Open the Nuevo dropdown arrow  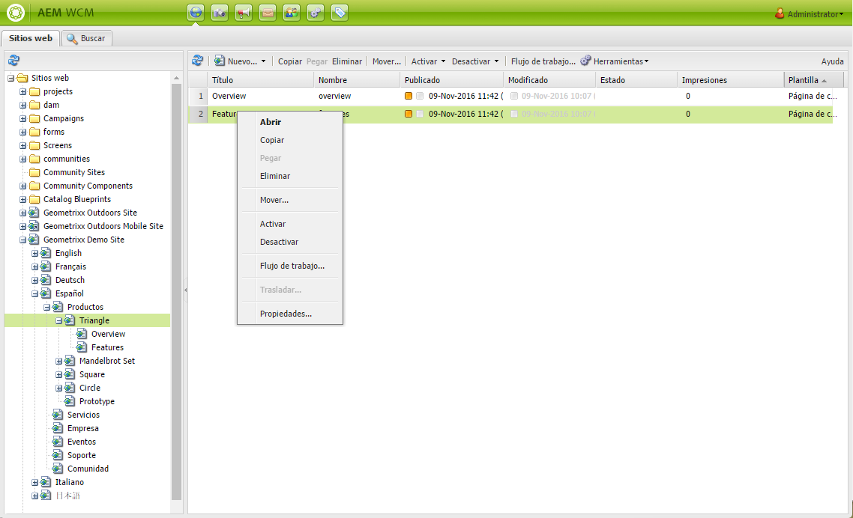coord(263,61)
